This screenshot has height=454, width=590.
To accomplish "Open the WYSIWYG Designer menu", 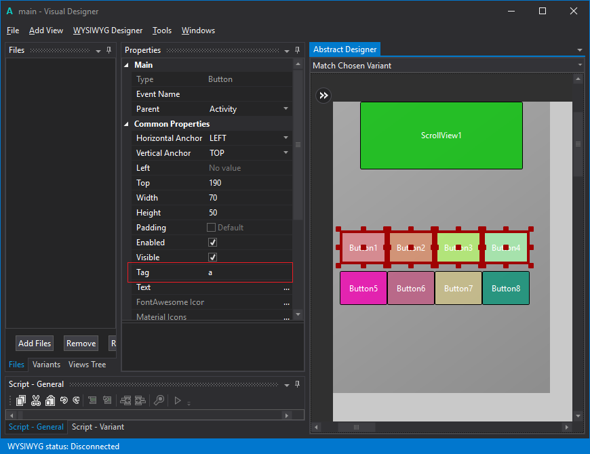I will click(x=108, y=30).
